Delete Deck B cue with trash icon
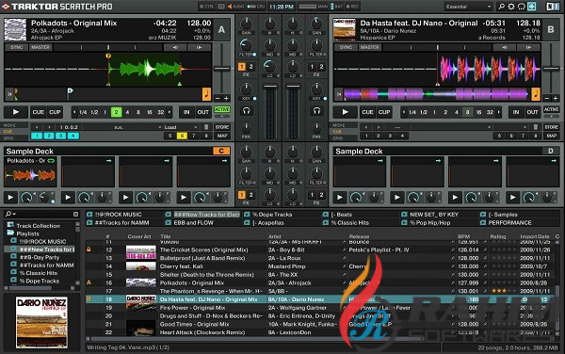This screenshot has width=565, height=354. pyautogui.click(x=536, y=127)
